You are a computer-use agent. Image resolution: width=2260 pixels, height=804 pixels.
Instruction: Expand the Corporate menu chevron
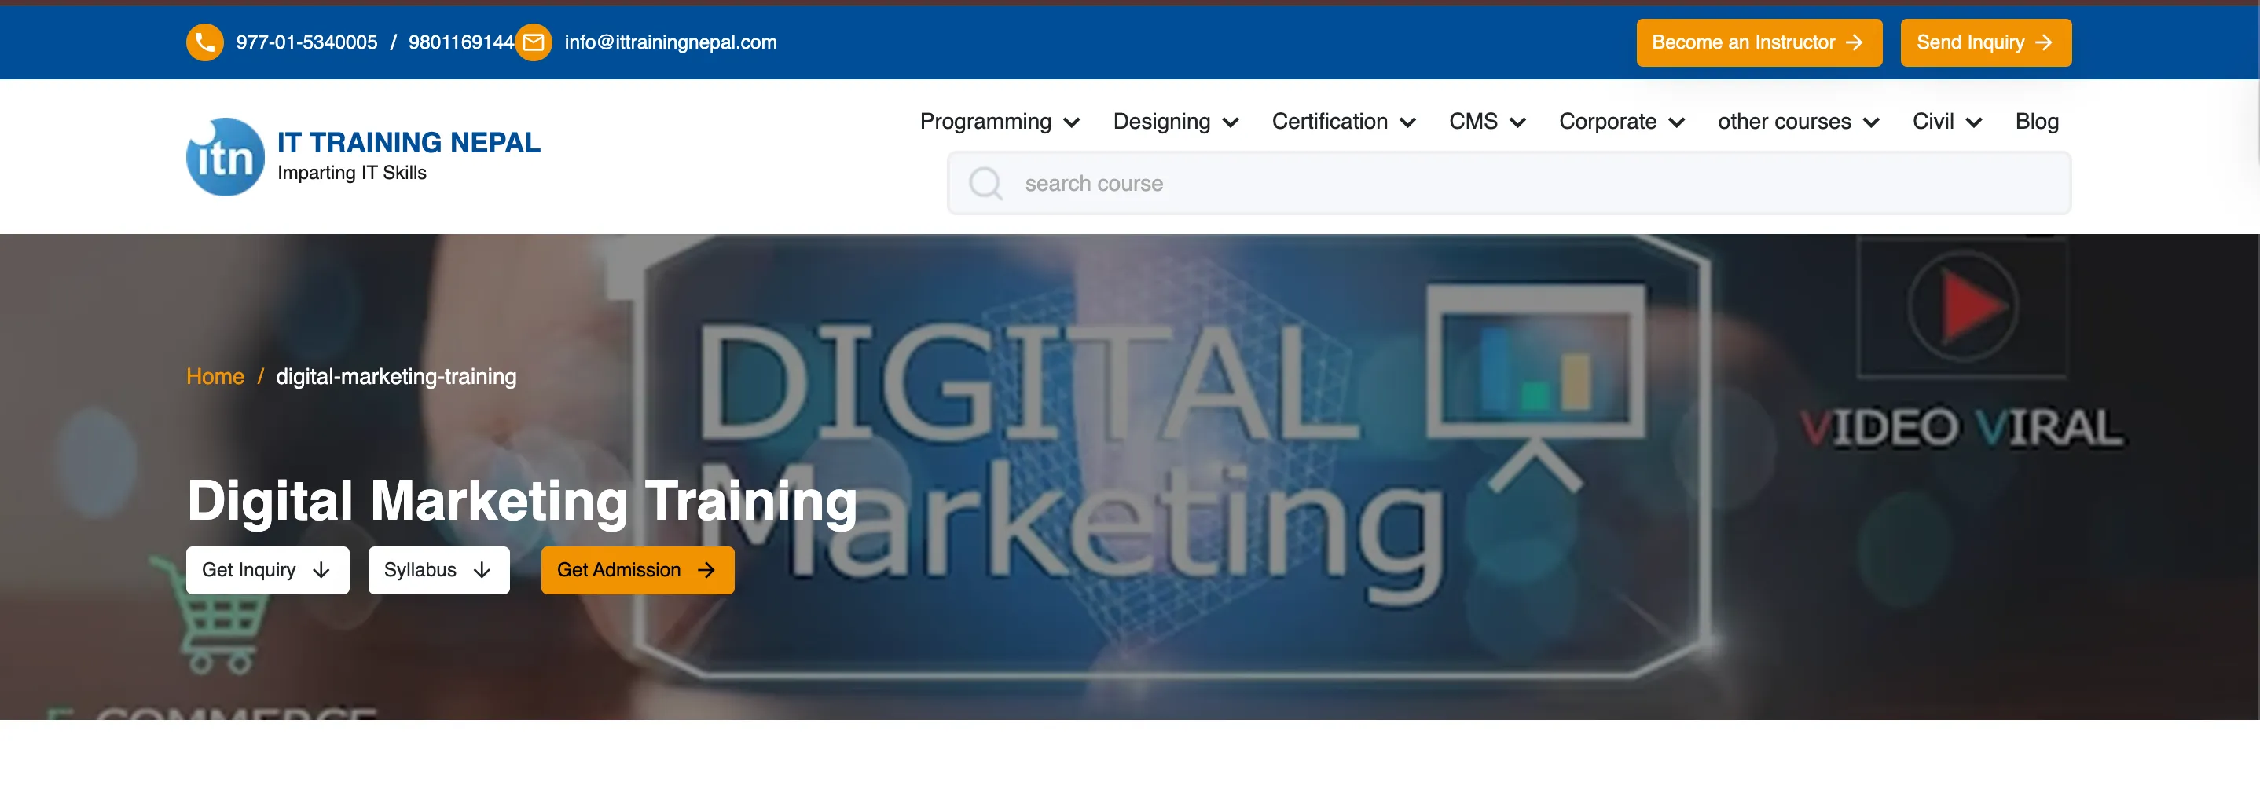click(1677, 122)
